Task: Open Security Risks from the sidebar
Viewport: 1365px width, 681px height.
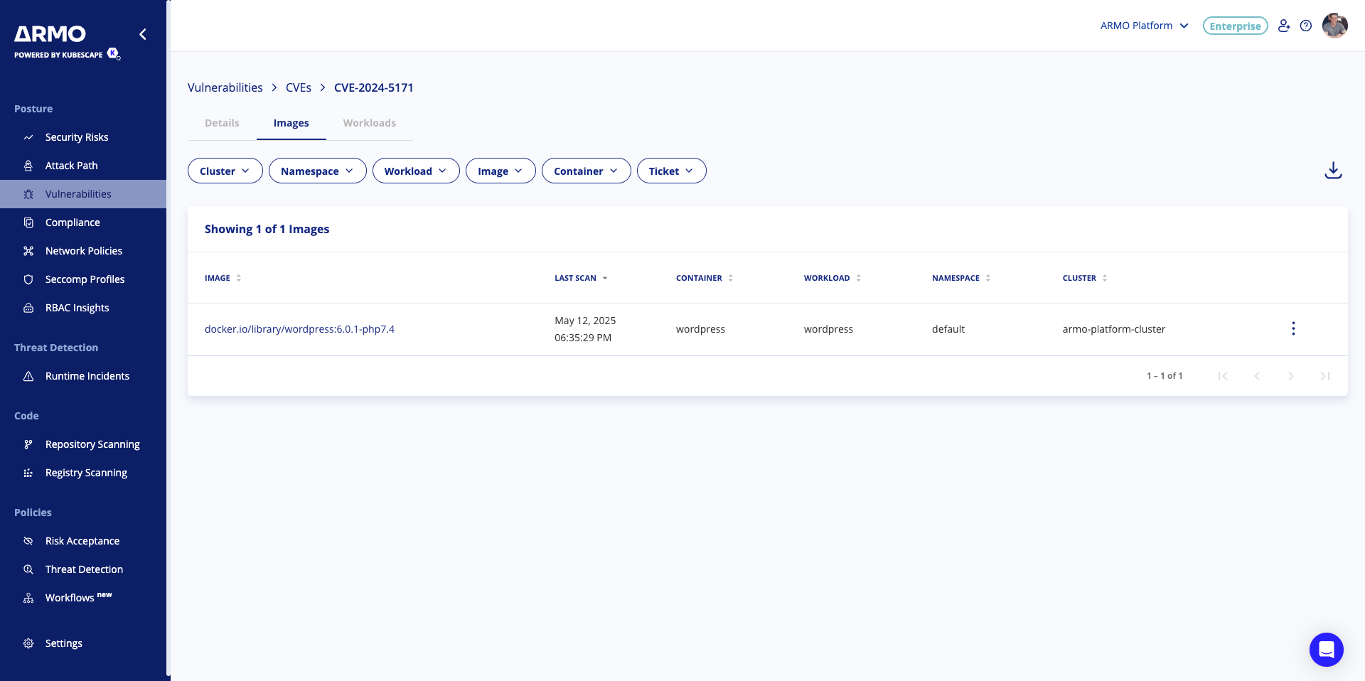Action: pyautogui.click(x=77, y=137)
